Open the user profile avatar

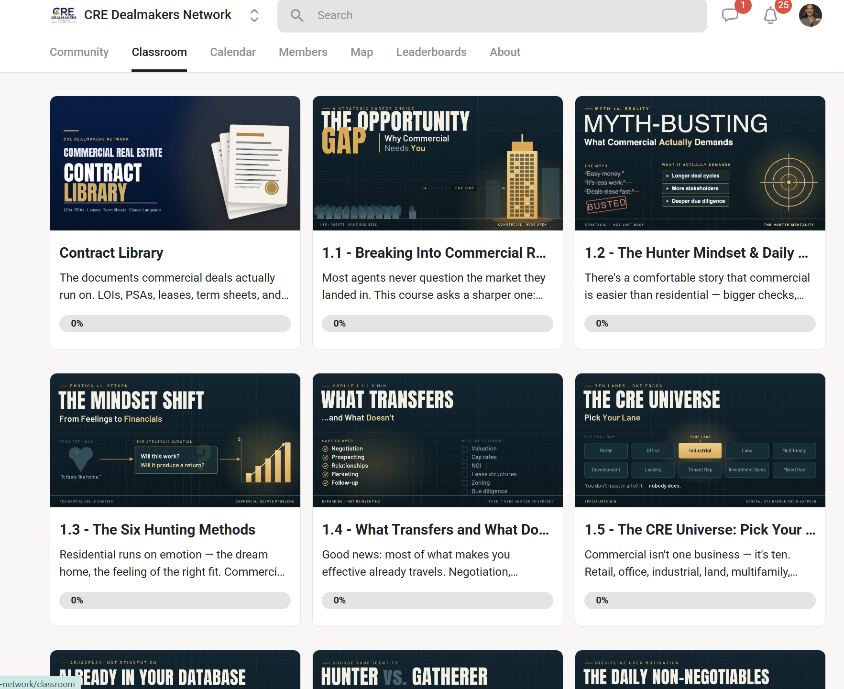coord(810,15)
